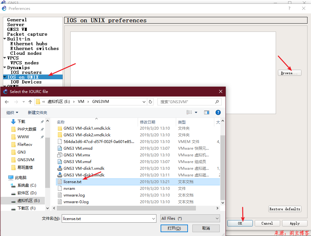
Task: Go back using the file dialog back arrow
Action: (x=7, y=102)
